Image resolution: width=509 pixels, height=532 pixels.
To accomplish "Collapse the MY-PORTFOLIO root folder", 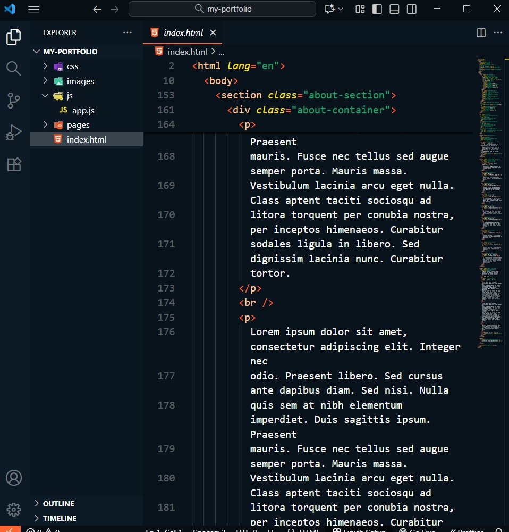I will point(36,52).
